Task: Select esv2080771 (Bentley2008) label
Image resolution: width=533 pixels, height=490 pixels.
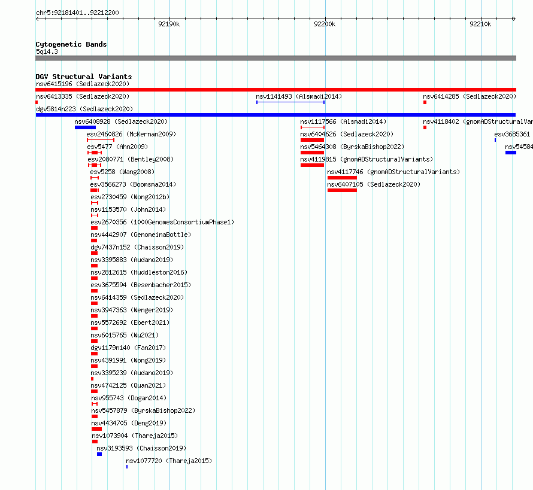Action: coord(131,159)
